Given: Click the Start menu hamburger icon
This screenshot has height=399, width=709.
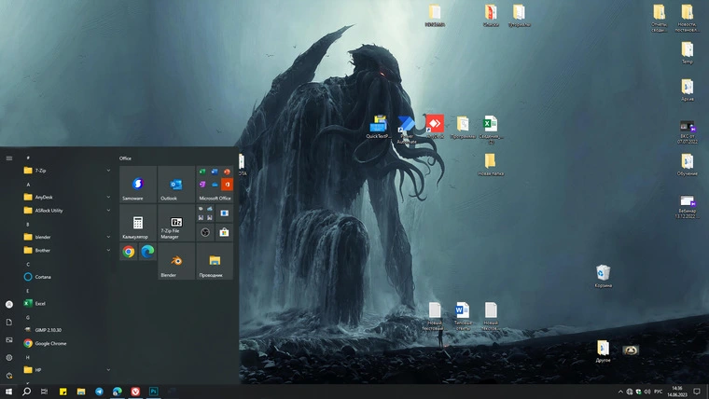Looking at the screenshot, I should point(9,158).
